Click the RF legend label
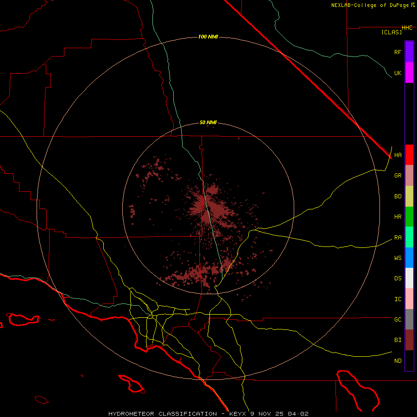 (398, 52)
